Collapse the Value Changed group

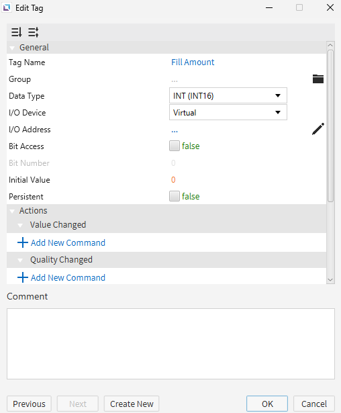click(x=20, y=226)
